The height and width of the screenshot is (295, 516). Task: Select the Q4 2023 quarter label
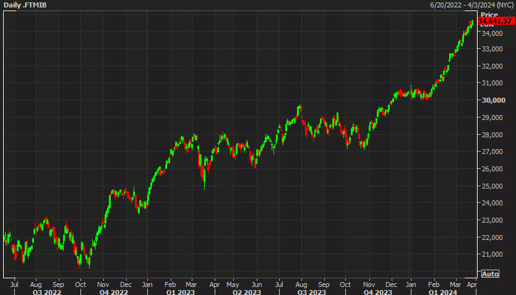378,292
